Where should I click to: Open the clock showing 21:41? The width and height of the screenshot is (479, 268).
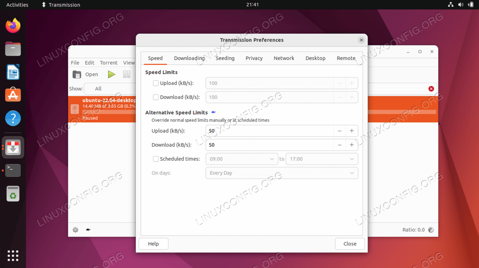click(253, 5)
